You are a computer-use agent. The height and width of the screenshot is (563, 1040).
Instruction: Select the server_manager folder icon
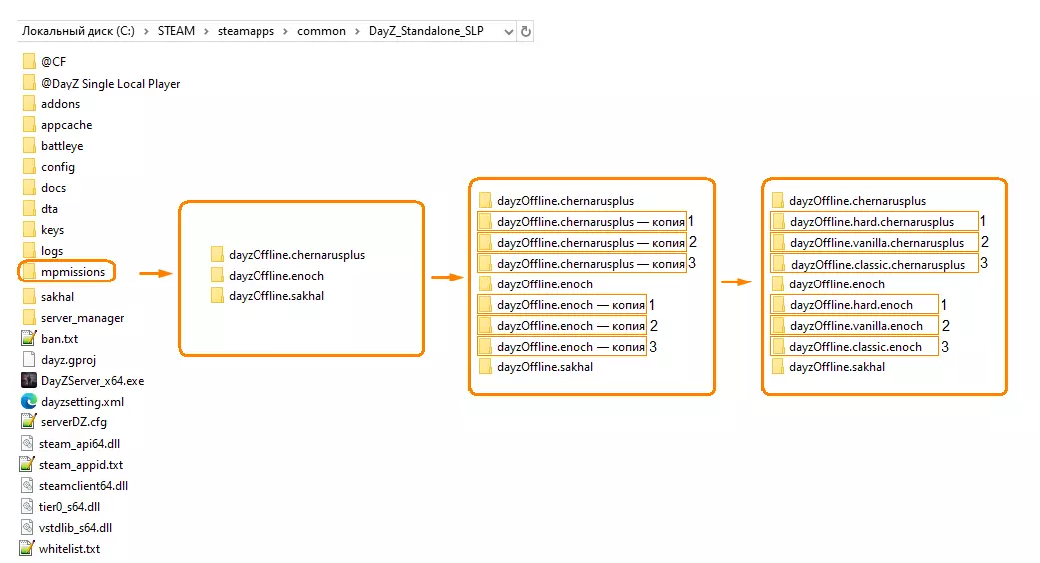(x=29, y=318)
